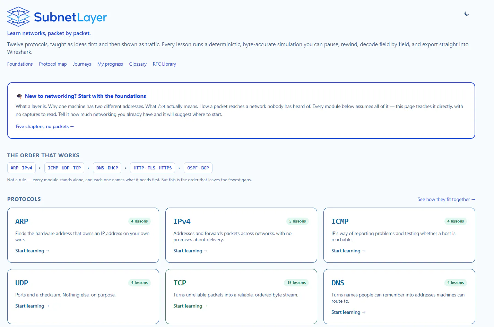This screenshot has height=327, width=494.
Task: Select the 'HTTP · TLS · HTTPS' order chip
Action: pyautogui.click(x=153, y=168)
